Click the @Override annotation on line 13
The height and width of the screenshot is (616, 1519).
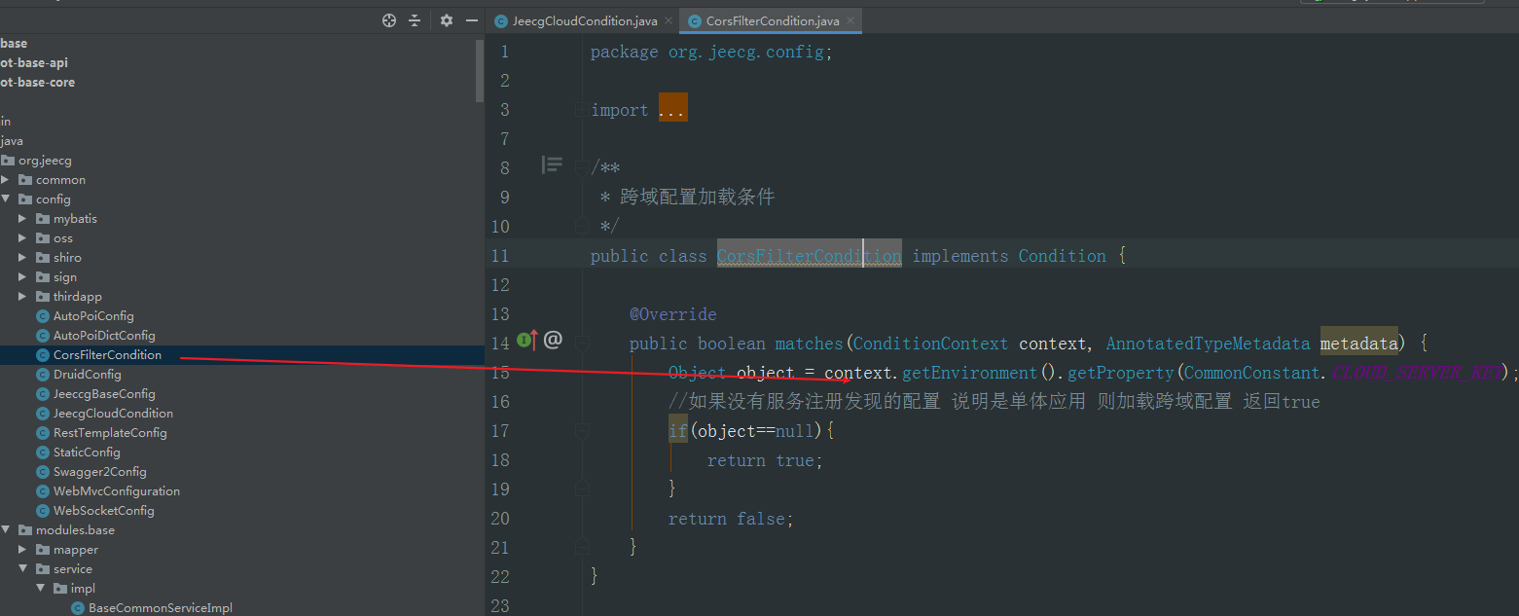pos(672,314)
